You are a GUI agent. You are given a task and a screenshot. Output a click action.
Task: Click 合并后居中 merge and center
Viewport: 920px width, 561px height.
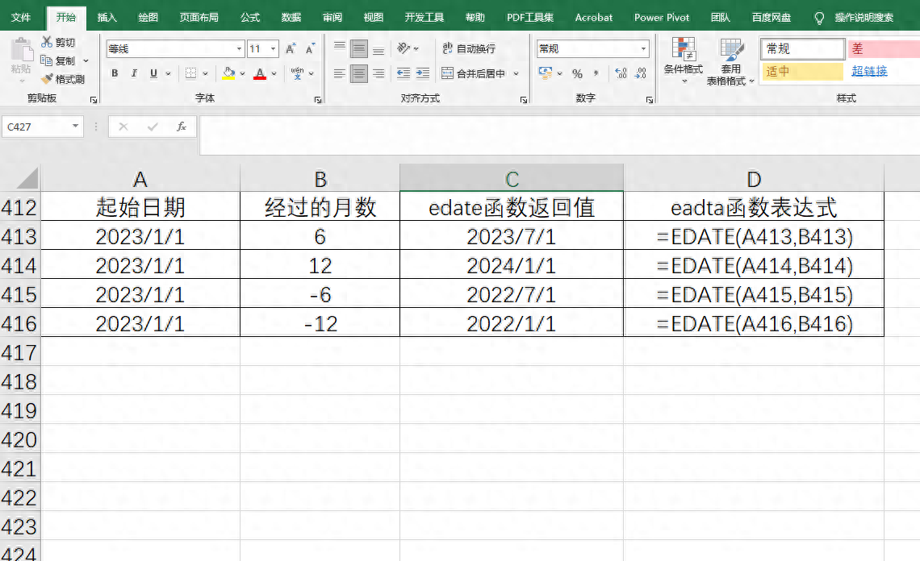click(x=474, y=73)
